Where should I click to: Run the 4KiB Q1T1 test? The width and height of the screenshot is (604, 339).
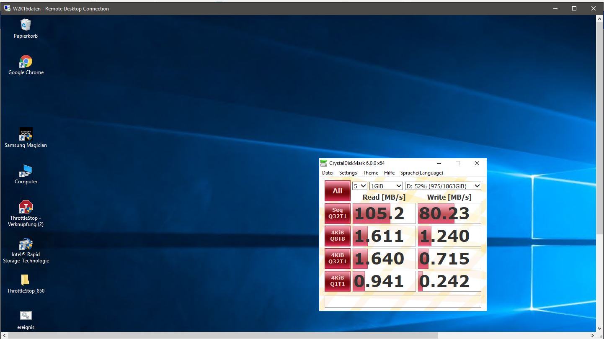[x=338, y=281]
